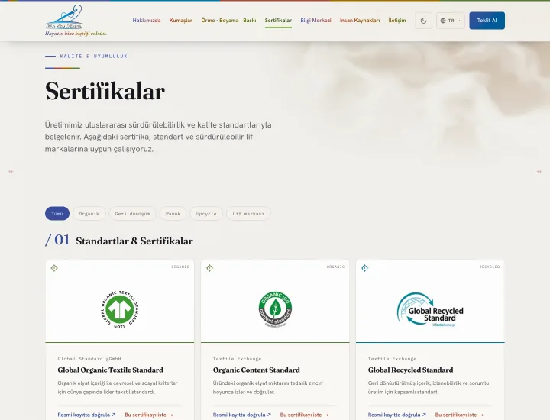Open the İletişim page

point(397,21)
